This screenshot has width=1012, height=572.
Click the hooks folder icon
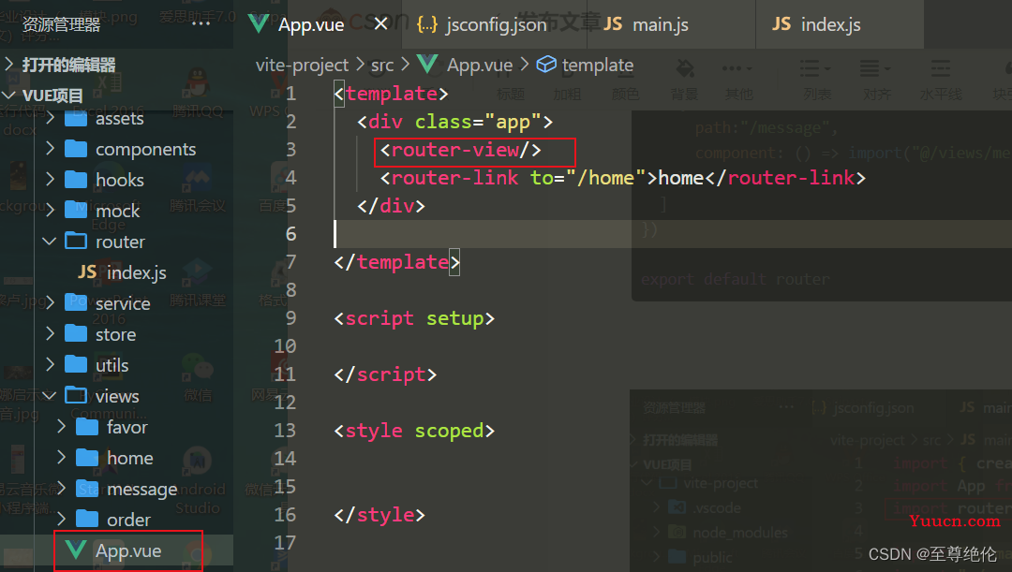point(76,179)
